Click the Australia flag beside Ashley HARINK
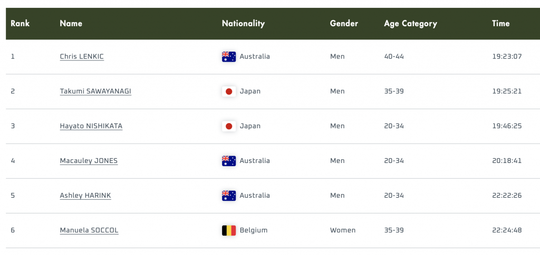Image resolution: width=540 pixels, height=255 pixels. coord(229,196)
